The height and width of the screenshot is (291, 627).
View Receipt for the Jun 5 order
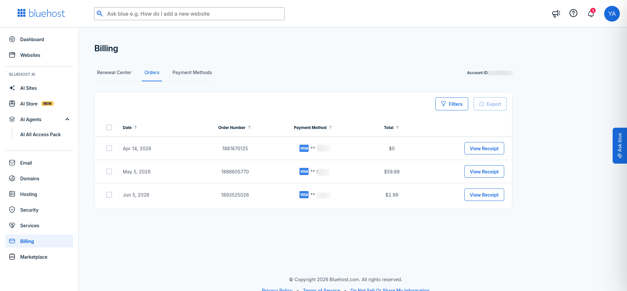point(484,195)
